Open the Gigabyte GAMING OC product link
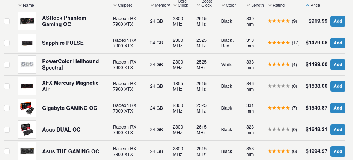The width and height of the screenshot is (353, 160). tap(69, 108)
